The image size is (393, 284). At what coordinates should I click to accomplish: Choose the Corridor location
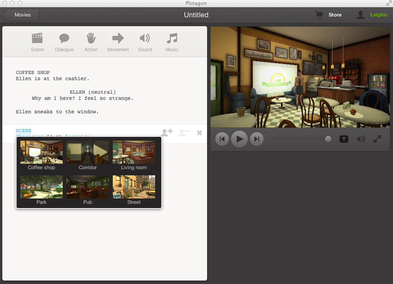coord(88,156)
